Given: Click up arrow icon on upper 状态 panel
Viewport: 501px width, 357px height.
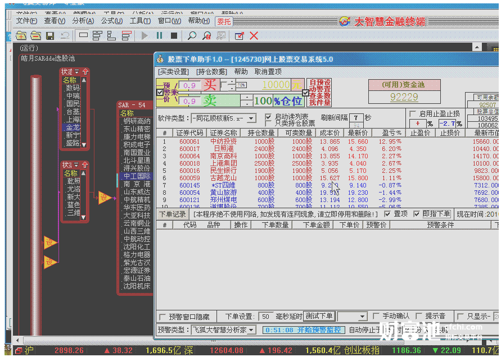Looking at the screenshot, I should tap(85, 72).
